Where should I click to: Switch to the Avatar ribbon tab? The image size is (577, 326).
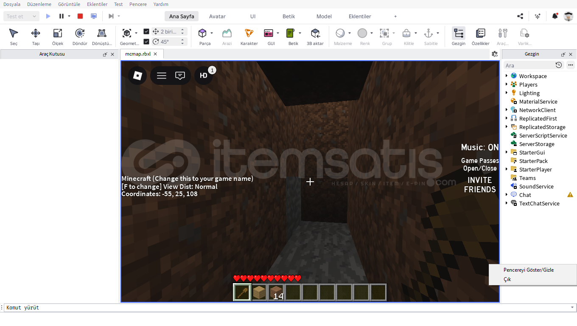point(217,16)
